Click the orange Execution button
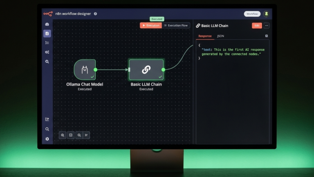The width and height of the screenshot is (314, 177). [151, 25]
